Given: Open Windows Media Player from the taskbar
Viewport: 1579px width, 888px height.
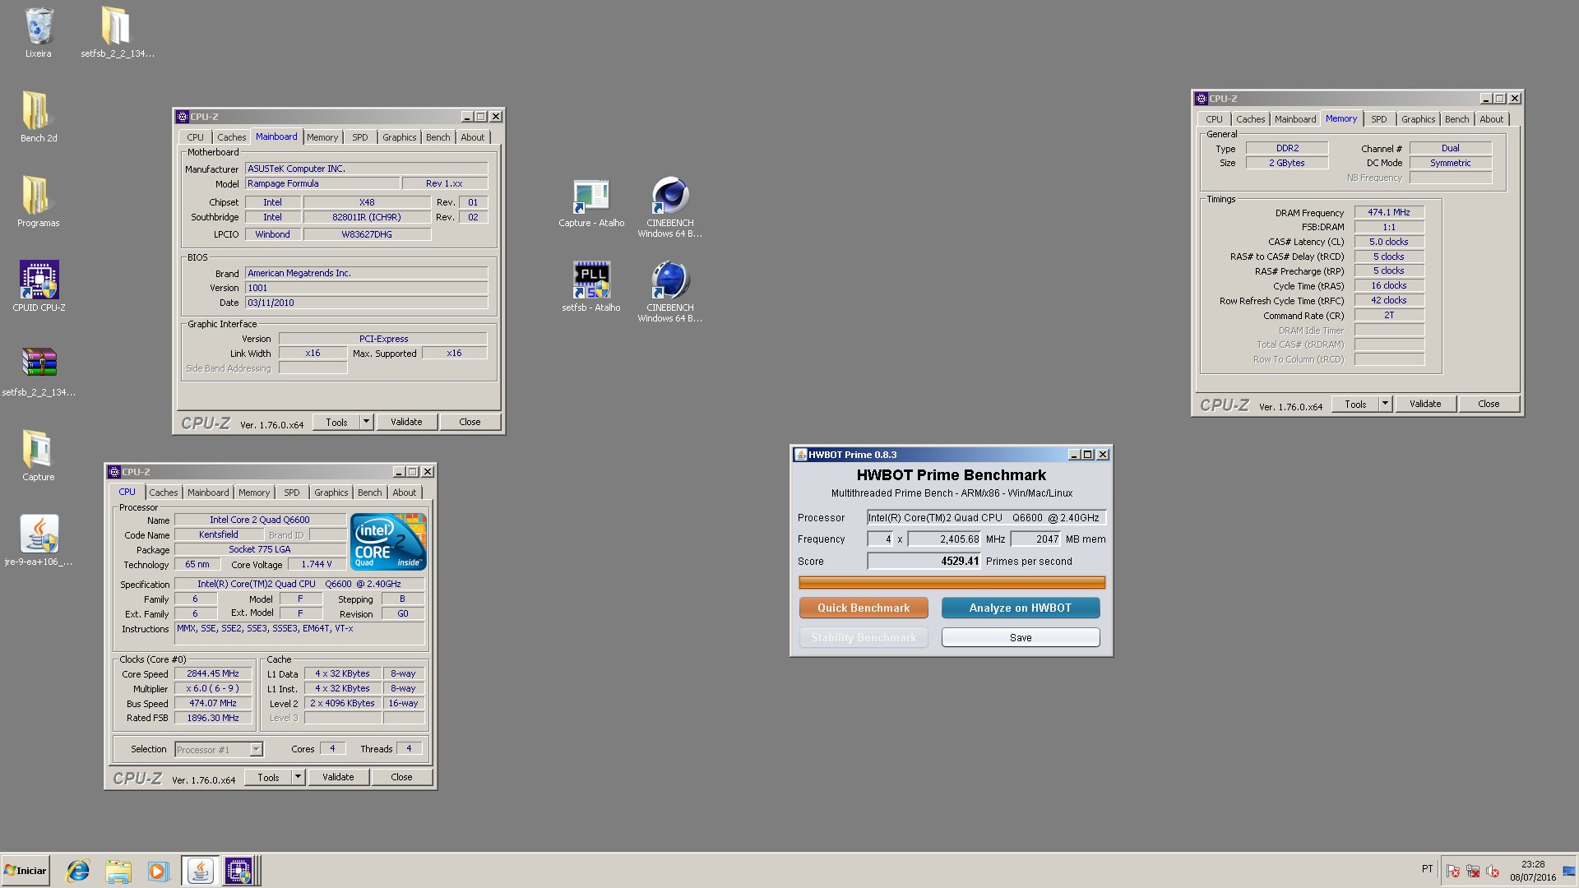Looking at the screenshot, I should [158, 871].
